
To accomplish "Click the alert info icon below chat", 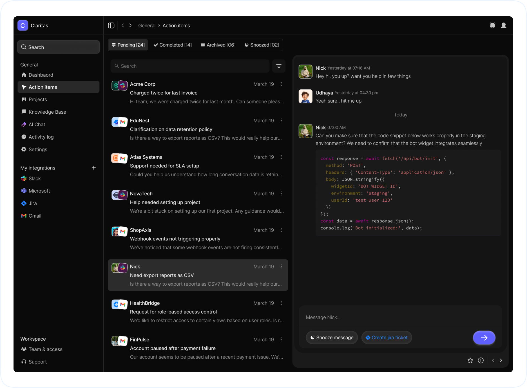I will pos(481,360).
